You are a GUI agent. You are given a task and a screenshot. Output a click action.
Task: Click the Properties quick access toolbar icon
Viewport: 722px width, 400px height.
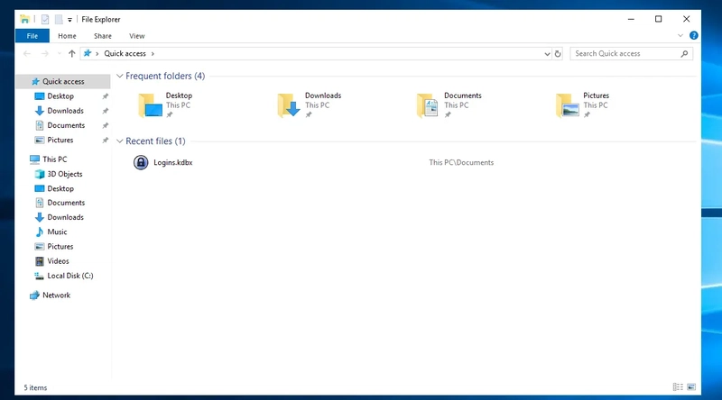44,19
